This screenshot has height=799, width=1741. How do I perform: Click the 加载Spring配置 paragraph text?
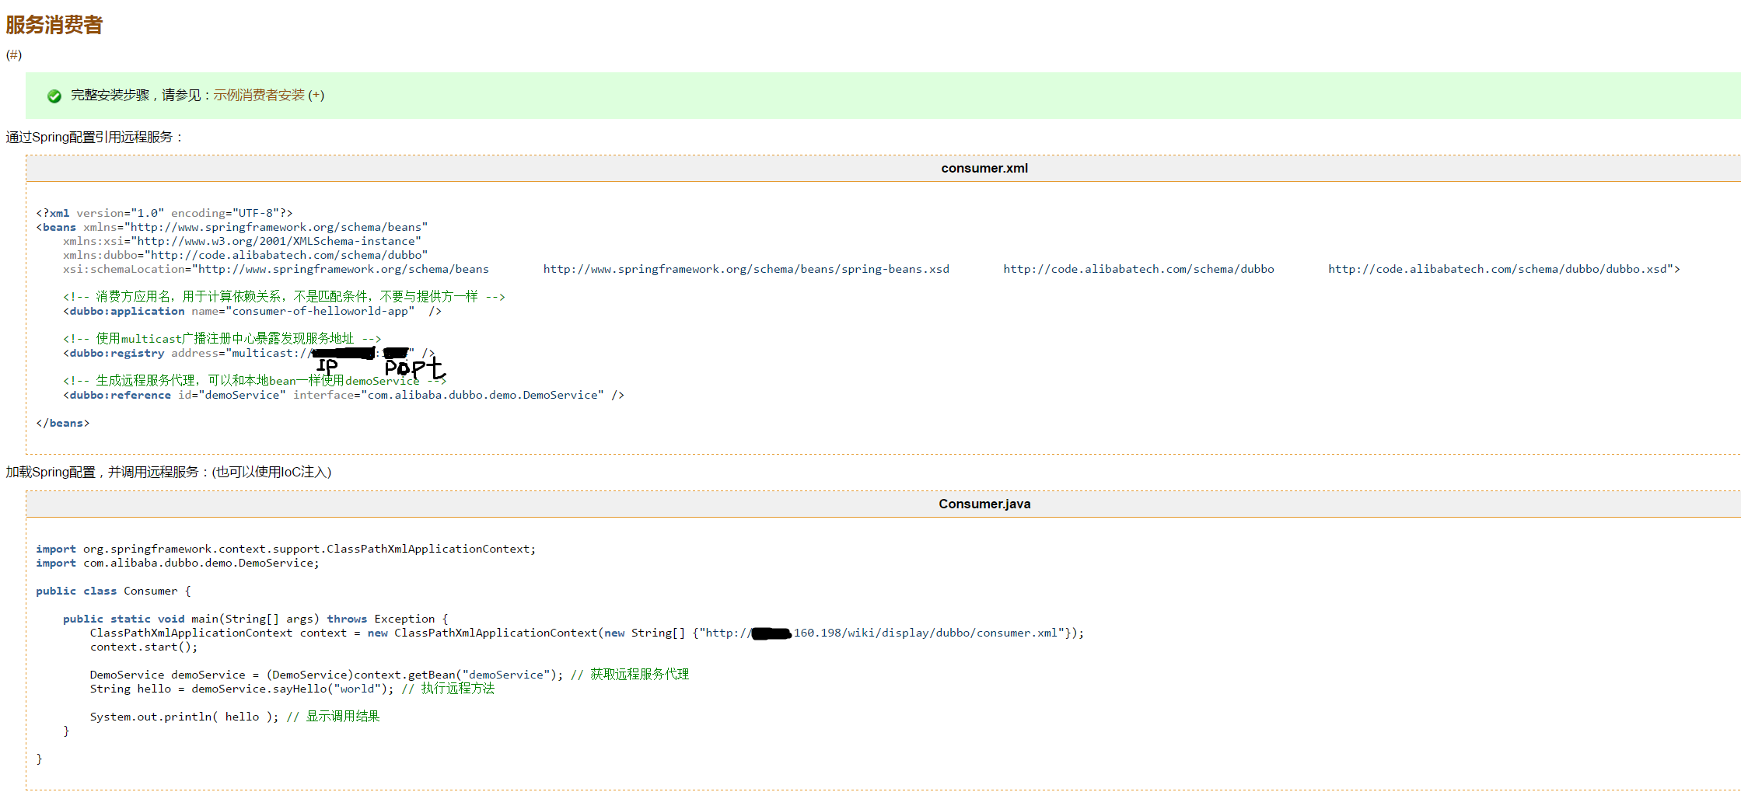tap(168, 472)
